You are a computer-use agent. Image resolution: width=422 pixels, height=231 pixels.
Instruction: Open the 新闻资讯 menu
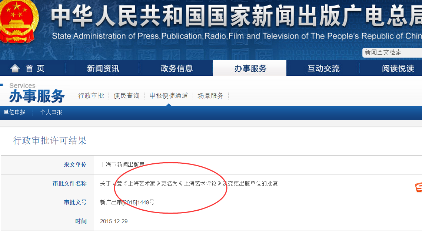pyautogui.click(x=103, y=68)
